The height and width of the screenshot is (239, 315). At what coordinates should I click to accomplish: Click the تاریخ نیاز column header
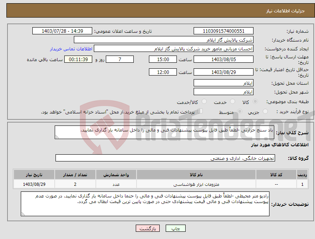tap(34, 175)
